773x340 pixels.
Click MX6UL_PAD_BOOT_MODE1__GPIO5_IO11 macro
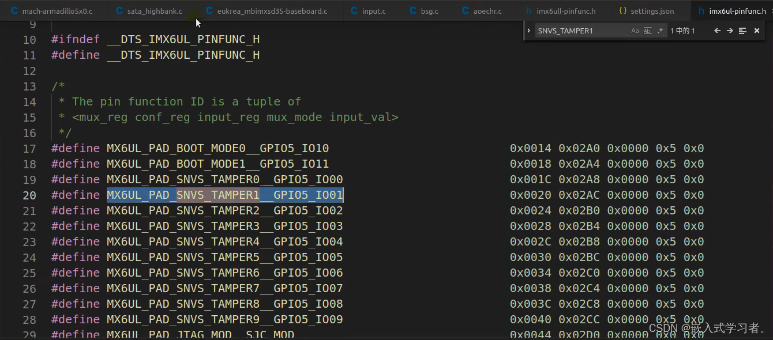[218, 164]
